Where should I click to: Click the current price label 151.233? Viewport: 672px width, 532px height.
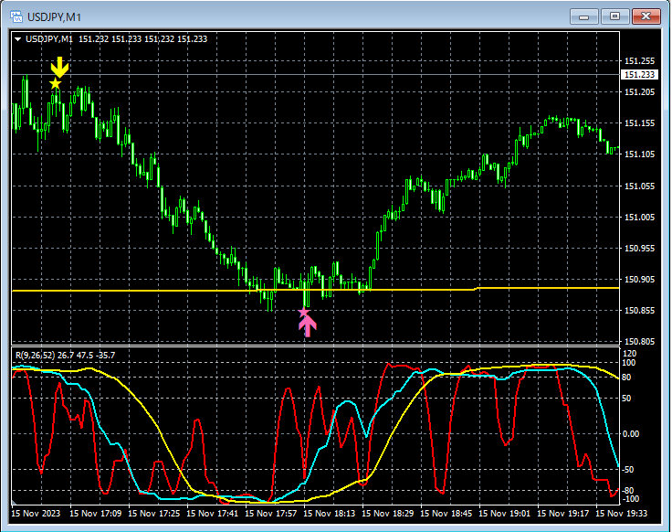[x=639, y=75]
